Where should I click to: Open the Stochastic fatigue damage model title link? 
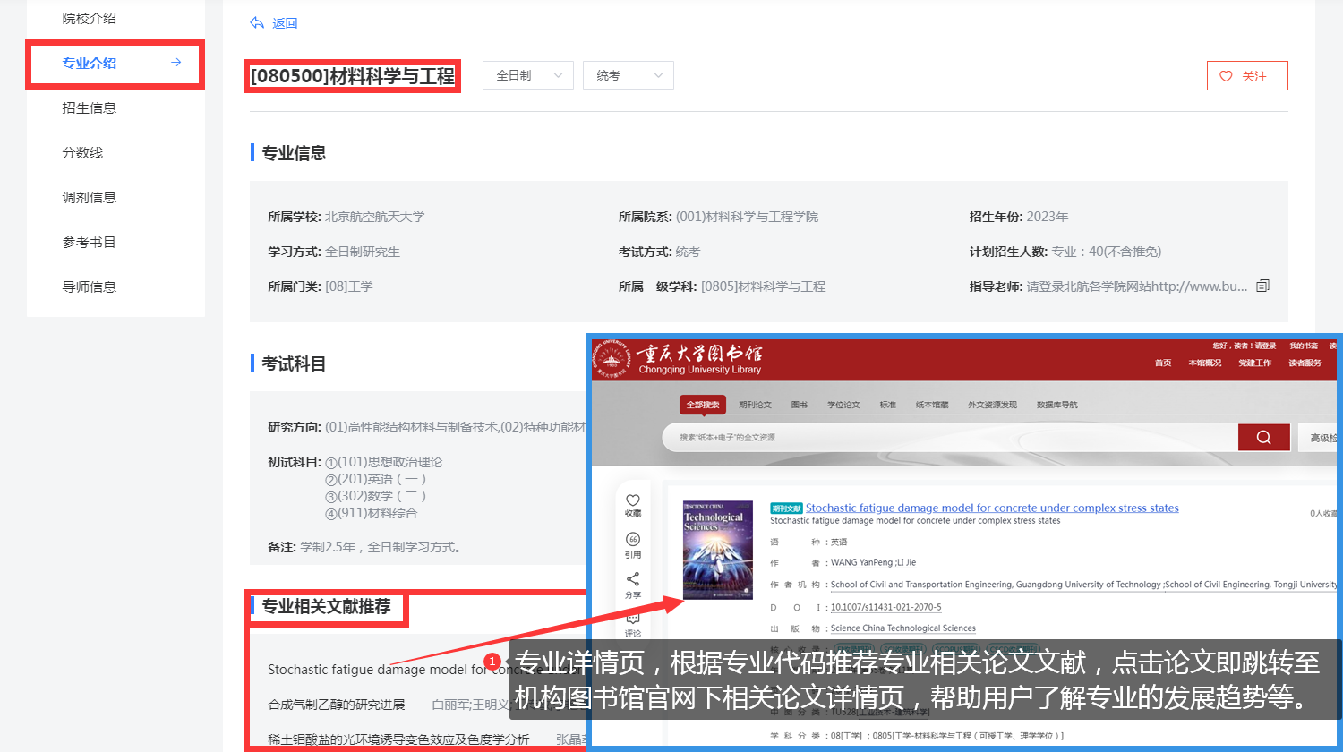click(x=991, y=508)
